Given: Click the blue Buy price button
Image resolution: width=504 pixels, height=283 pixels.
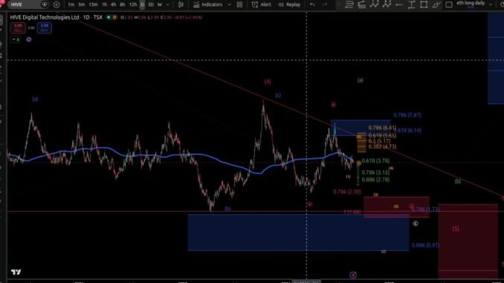Looking at the screenshot, I should click(x=45, y=28).
